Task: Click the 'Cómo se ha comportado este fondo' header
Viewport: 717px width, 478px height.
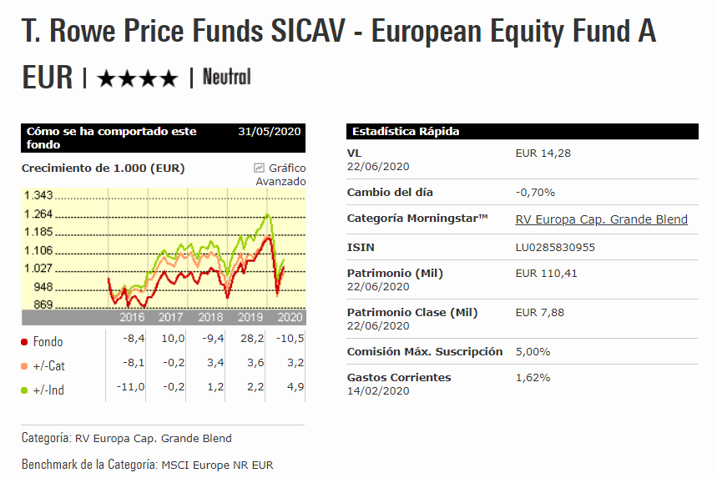Action: 112,138
